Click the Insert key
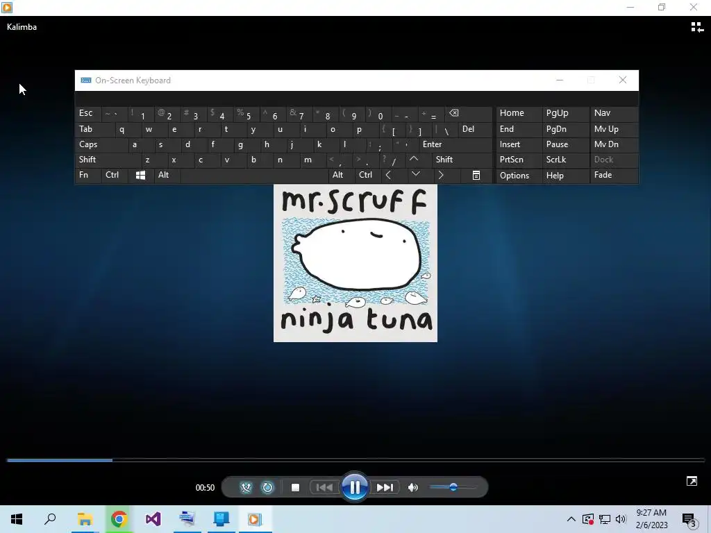The width and height of the screenshot is (711, 533). coord(519,144)
